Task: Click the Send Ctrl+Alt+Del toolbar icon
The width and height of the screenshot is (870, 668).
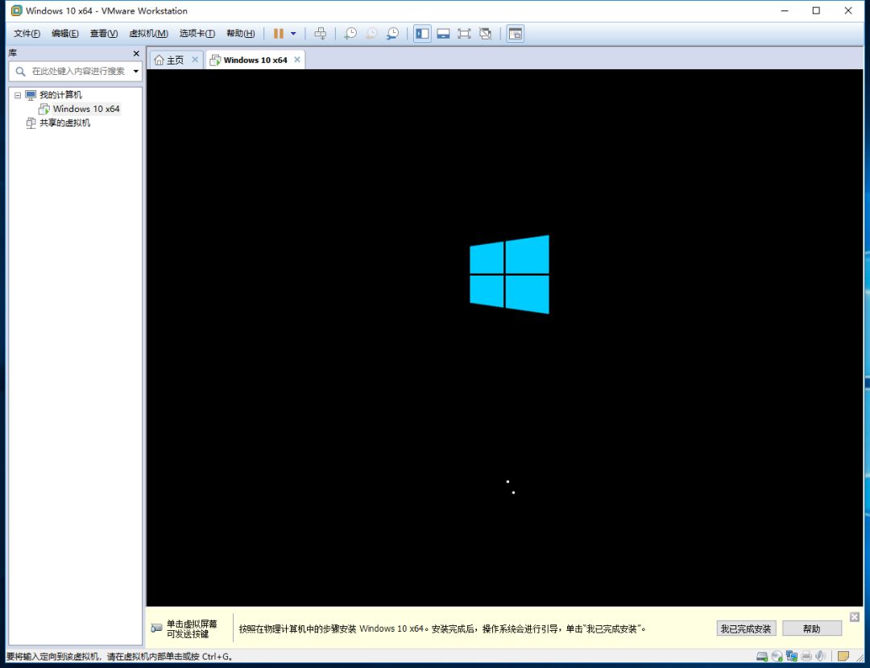Action: click(320, 34)
